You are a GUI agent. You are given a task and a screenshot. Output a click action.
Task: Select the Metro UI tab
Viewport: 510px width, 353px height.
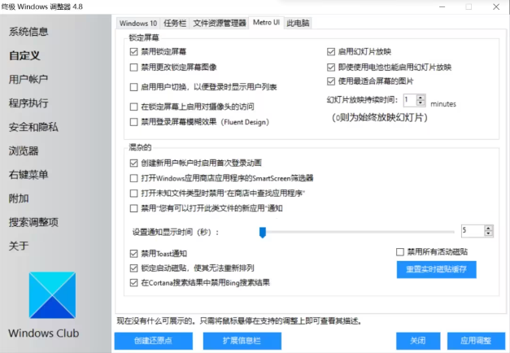(266, 23)
